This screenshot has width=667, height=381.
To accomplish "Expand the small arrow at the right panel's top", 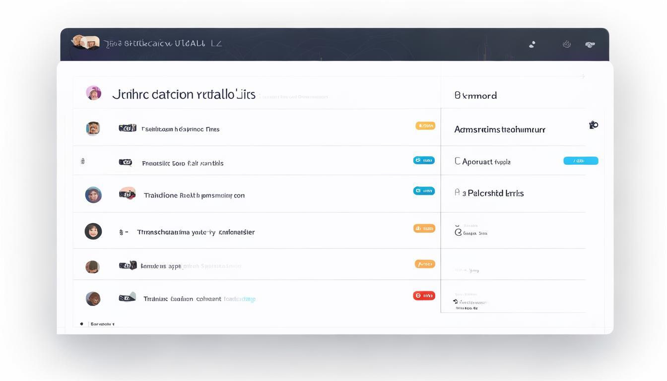I will pyautogui.click(x=583, y=76).
